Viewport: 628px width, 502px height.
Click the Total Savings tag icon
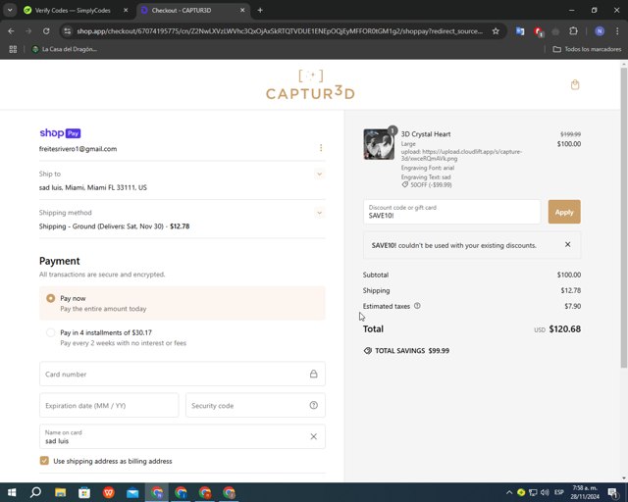pyautogui.click(x=368, y=351)
